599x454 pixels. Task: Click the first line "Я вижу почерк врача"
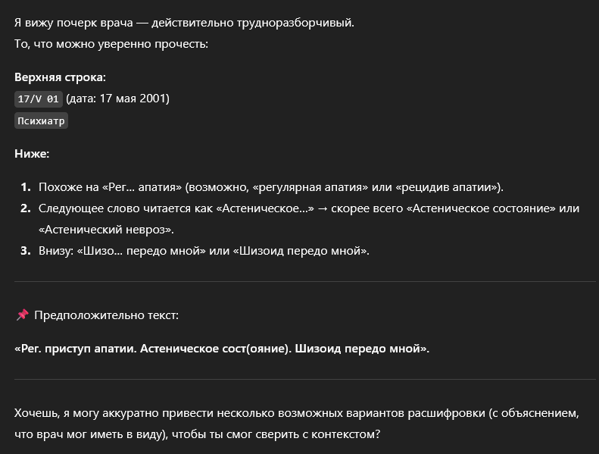(x=184, y=22)
